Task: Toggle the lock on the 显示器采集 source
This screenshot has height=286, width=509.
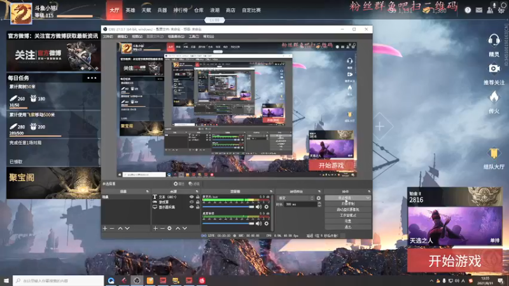Action: [x=197, y=207]
